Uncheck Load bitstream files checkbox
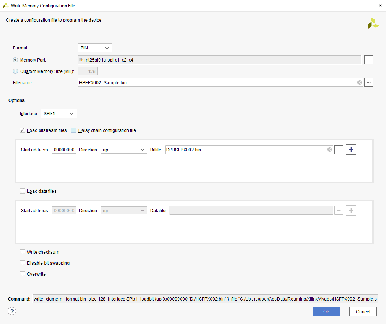Image resolution: width=386 pixels, height=324 pixels. 23,130
